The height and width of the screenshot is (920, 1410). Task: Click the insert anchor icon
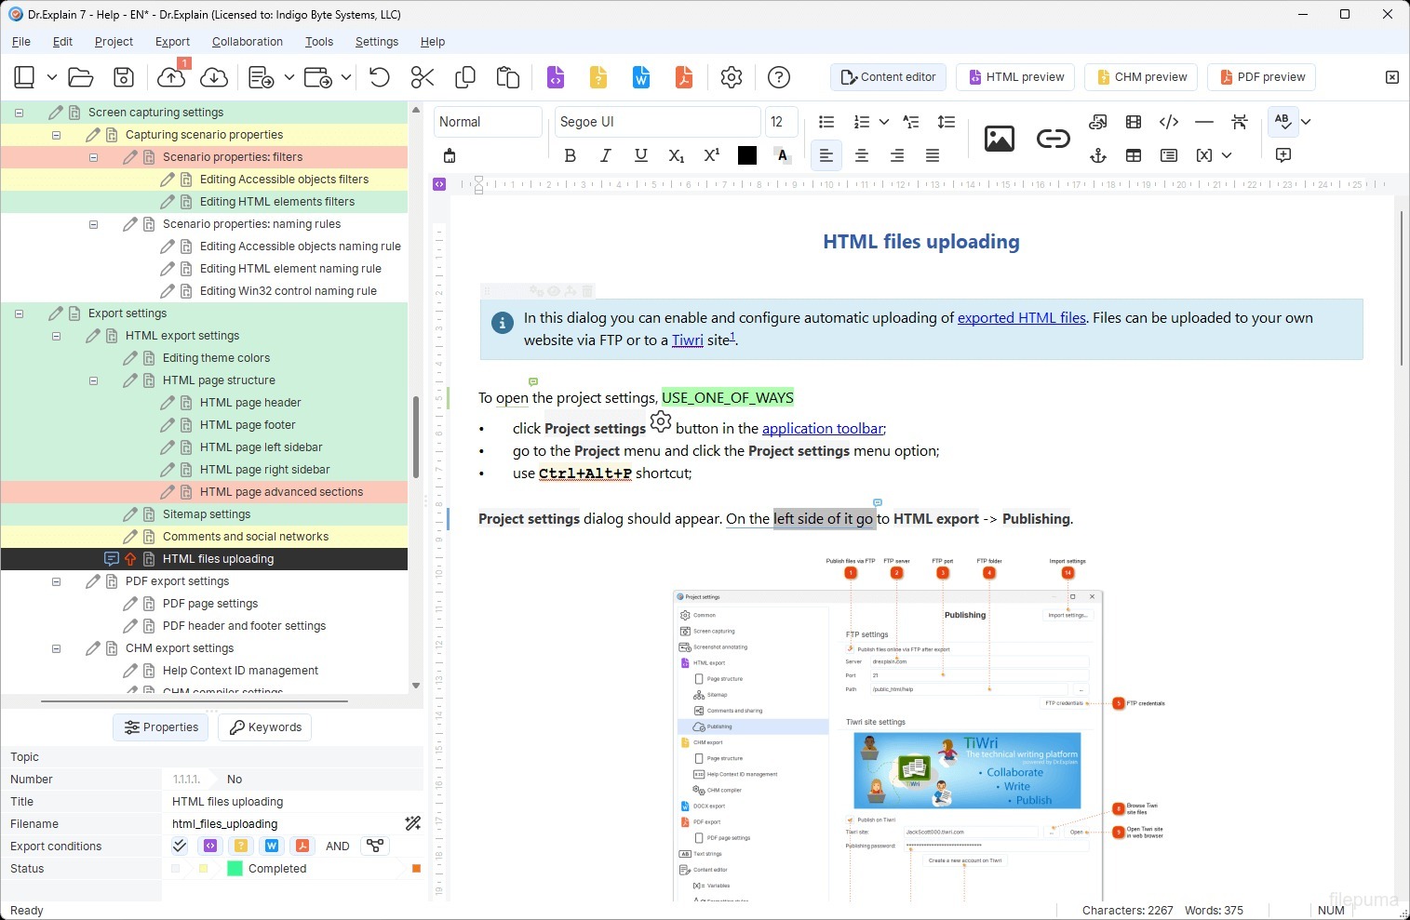click(x=1098, y=155)
